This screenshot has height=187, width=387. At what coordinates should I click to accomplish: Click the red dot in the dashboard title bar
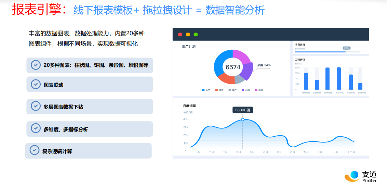tap(180, 35)
